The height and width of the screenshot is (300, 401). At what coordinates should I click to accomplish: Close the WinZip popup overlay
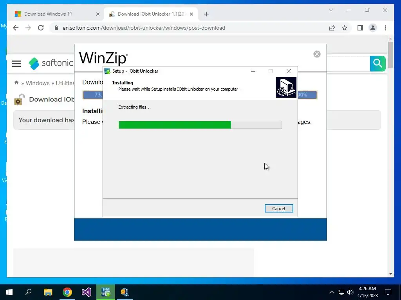[317, 54]
